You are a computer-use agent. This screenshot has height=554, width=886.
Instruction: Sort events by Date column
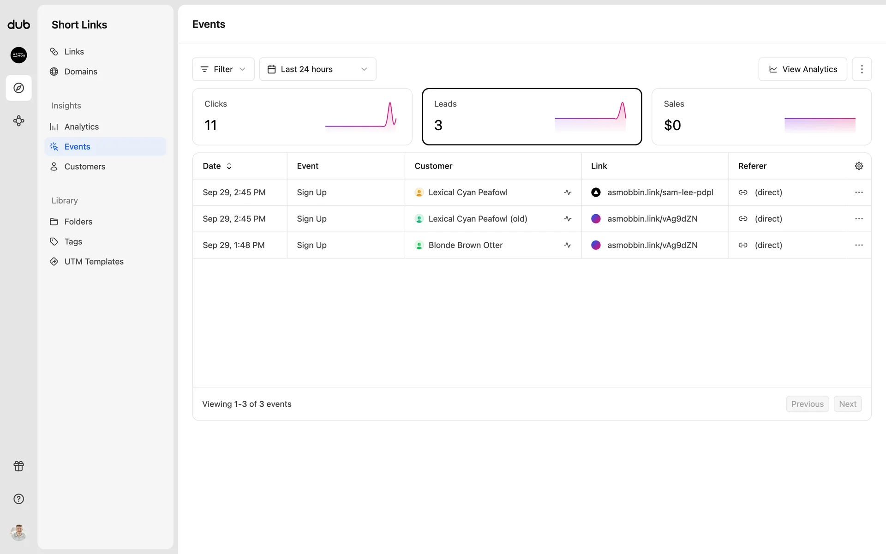tap(217, 166)
